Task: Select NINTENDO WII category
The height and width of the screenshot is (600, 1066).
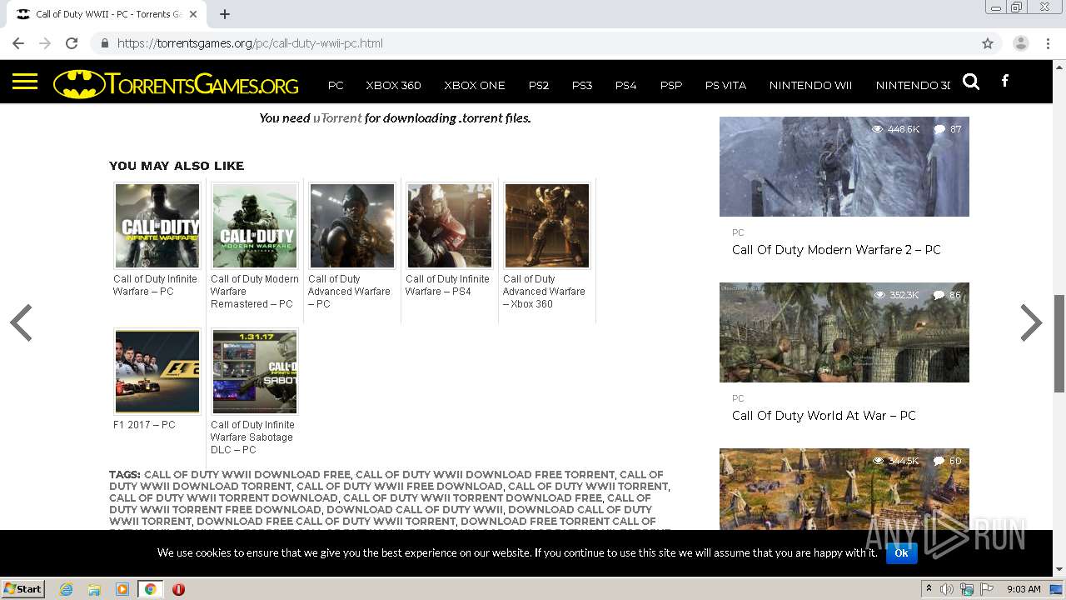Action: pos(810,85)
